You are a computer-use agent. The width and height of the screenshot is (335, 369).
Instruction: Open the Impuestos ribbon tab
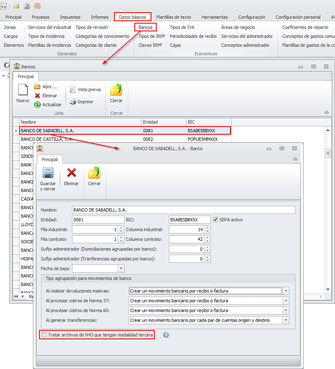70,17
